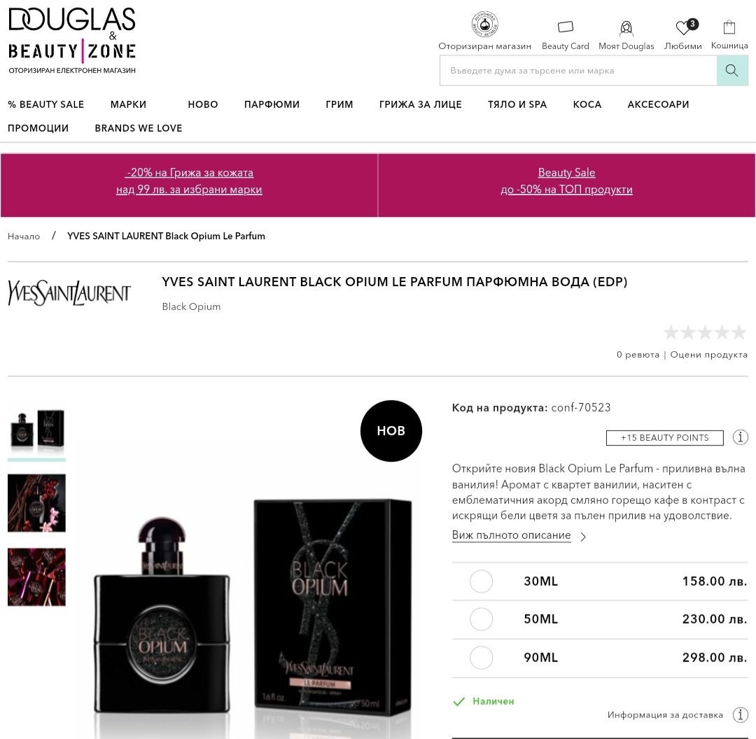Image resolution: width=756 pixels, height=739 pixels.
Task: Open the Beauty Card icon
Action: pos(565,27)
